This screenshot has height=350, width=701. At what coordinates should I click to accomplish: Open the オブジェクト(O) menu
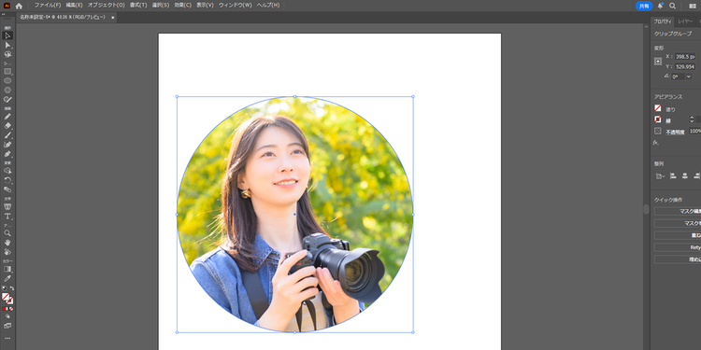tap(106, 5)
